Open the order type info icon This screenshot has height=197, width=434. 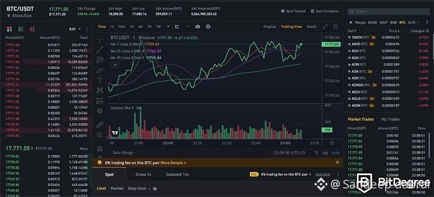pyautogui.click(x=155, y=189)
